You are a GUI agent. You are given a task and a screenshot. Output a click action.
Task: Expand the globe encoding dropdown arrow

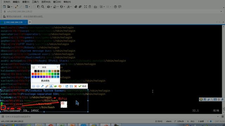click(64, 7)
